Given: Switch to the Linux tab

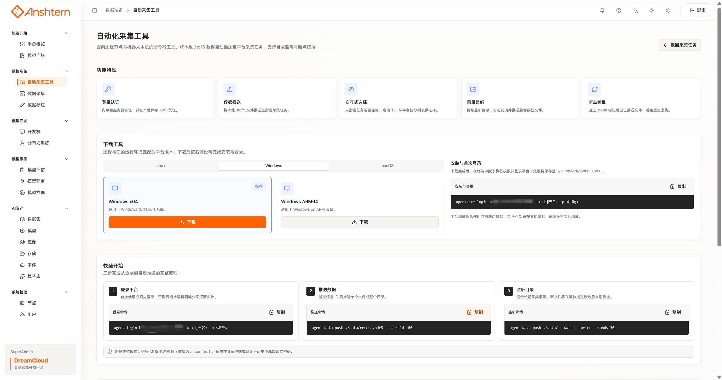Looking at the screenshot, I should [x=160, y=166].
